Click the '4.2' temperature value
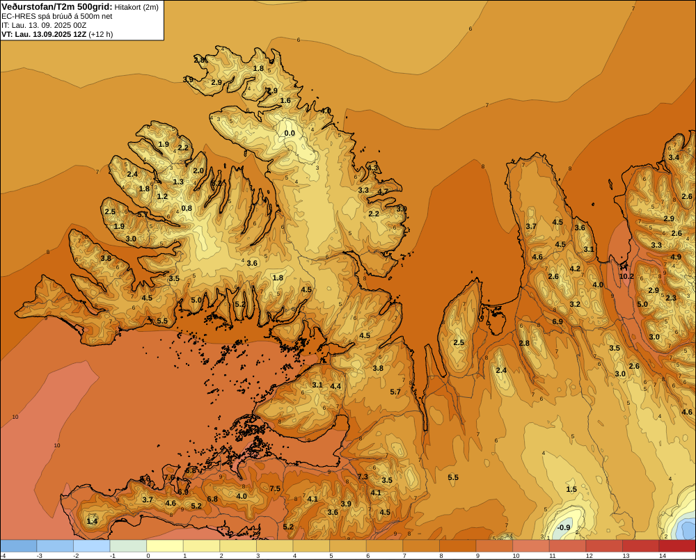This screenshot has height=560, width=696. tap(575, 269)
